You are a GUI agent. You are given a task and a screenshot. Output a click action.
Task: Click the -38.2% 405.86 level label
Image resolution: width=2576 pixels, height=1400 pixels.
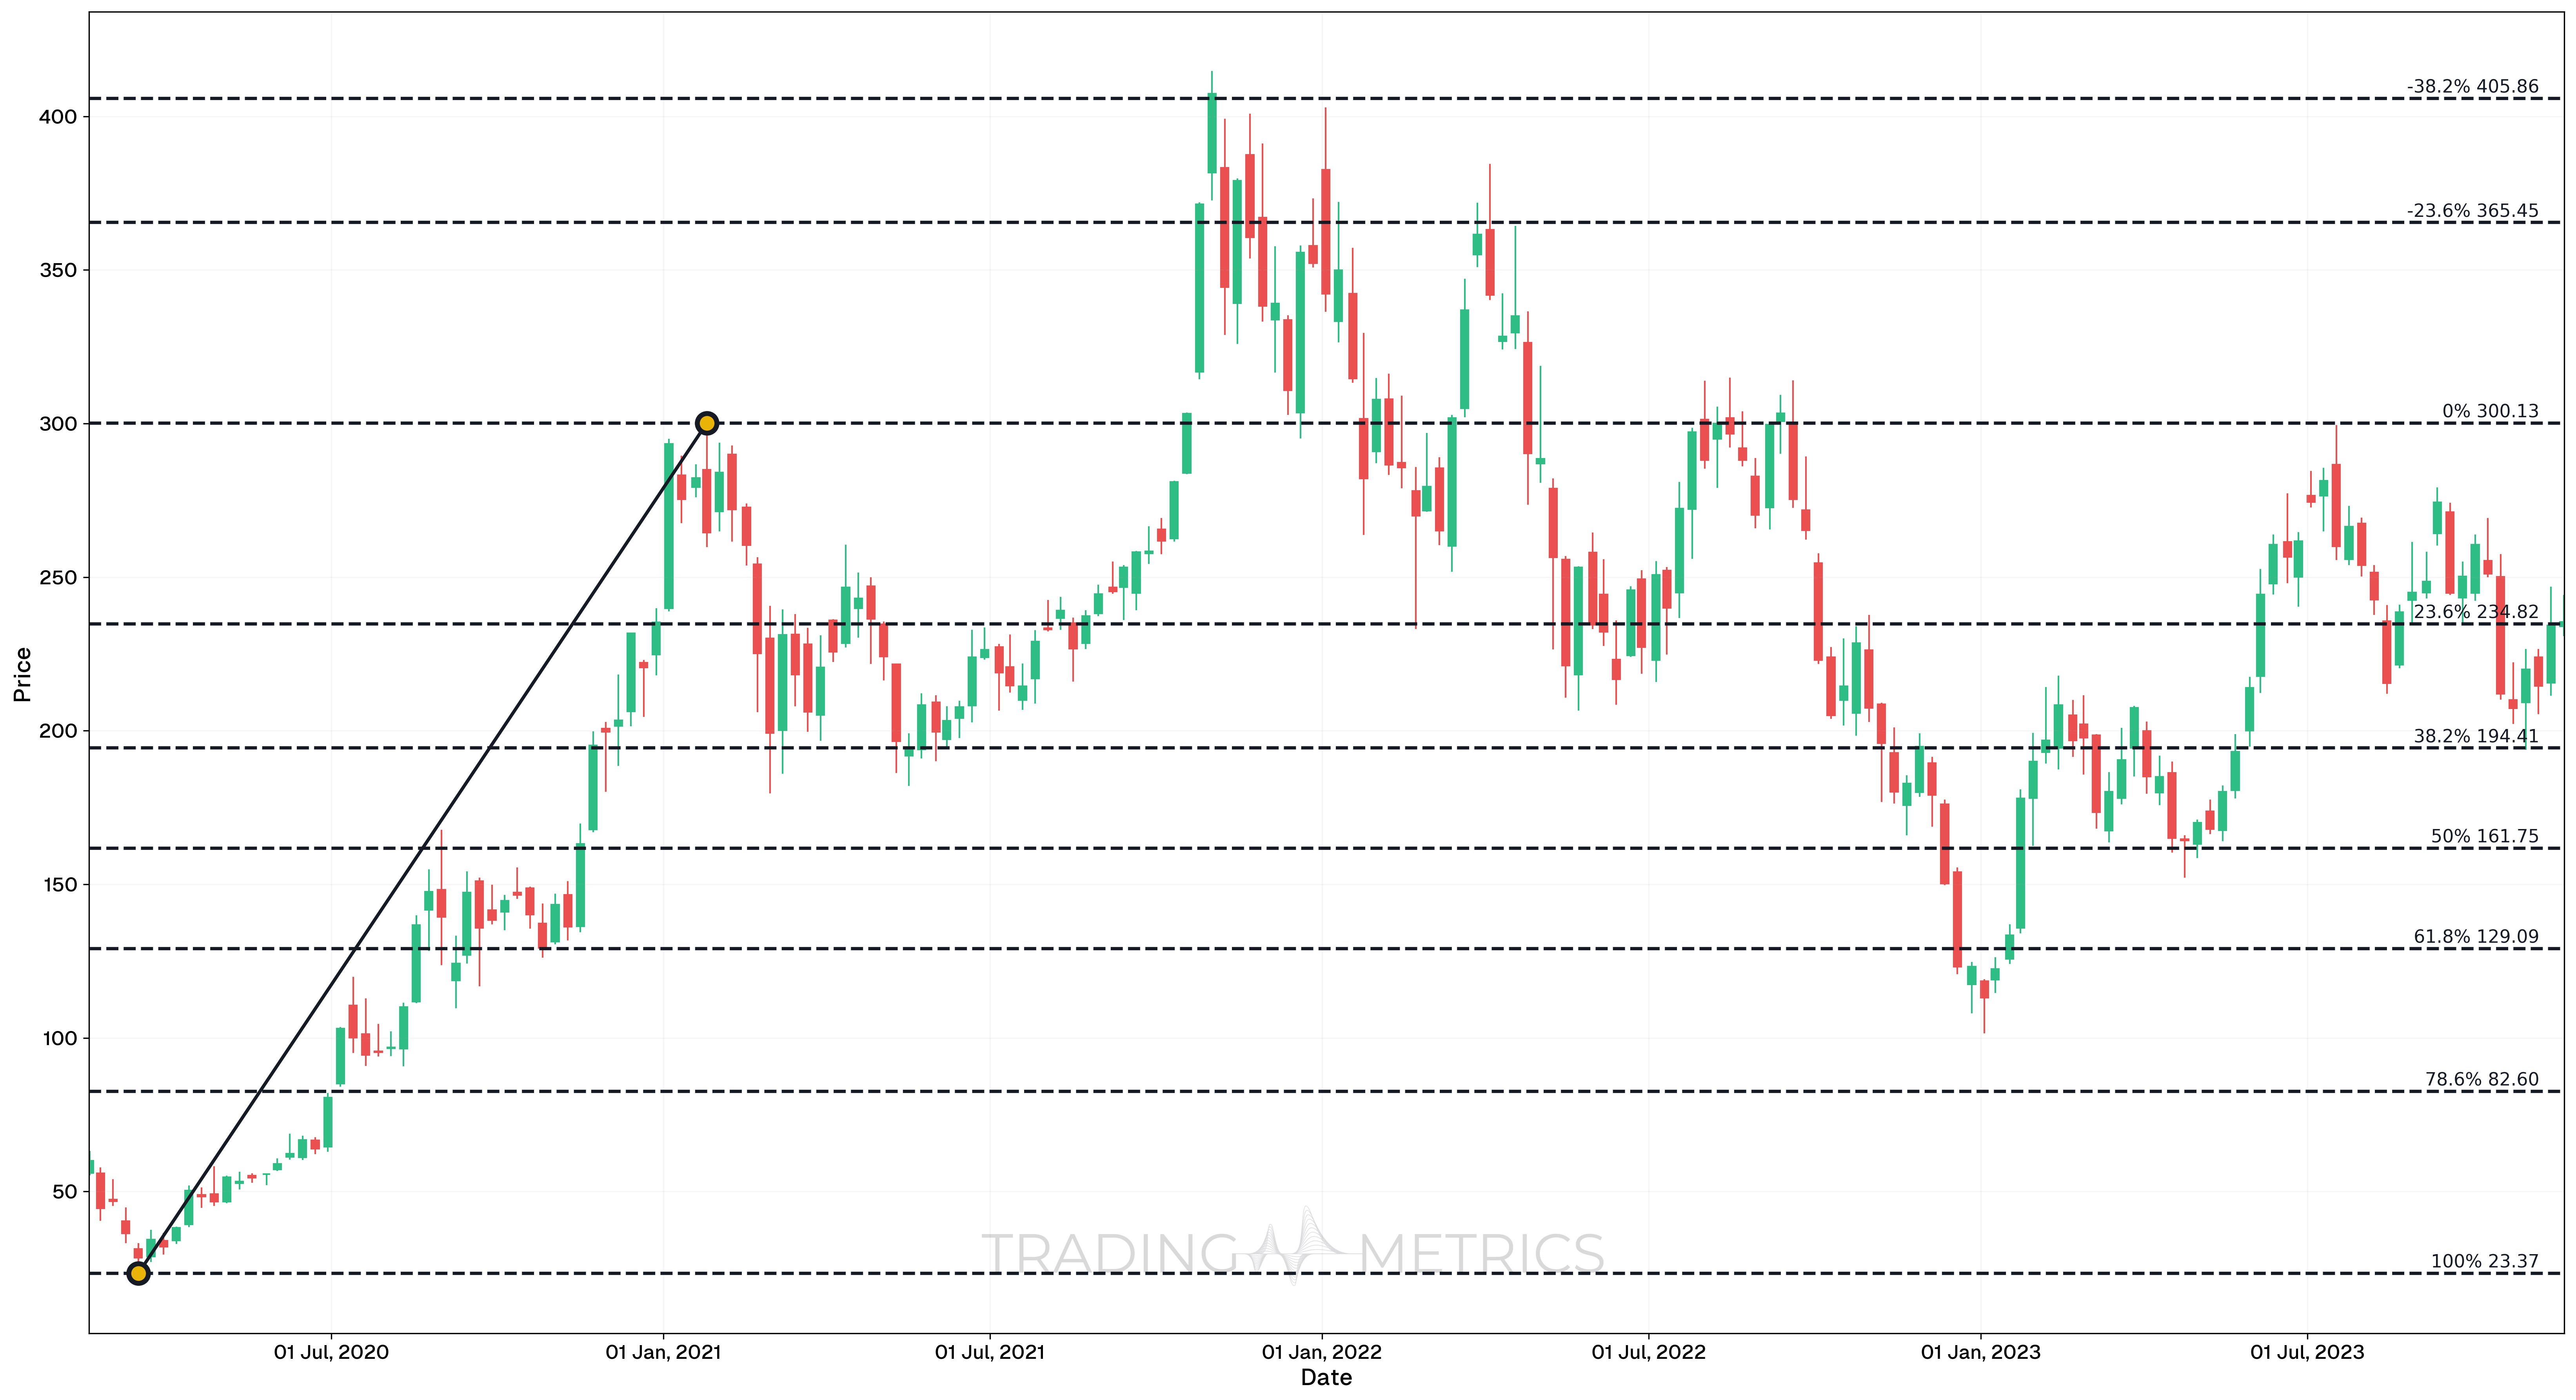(2472, 86)
